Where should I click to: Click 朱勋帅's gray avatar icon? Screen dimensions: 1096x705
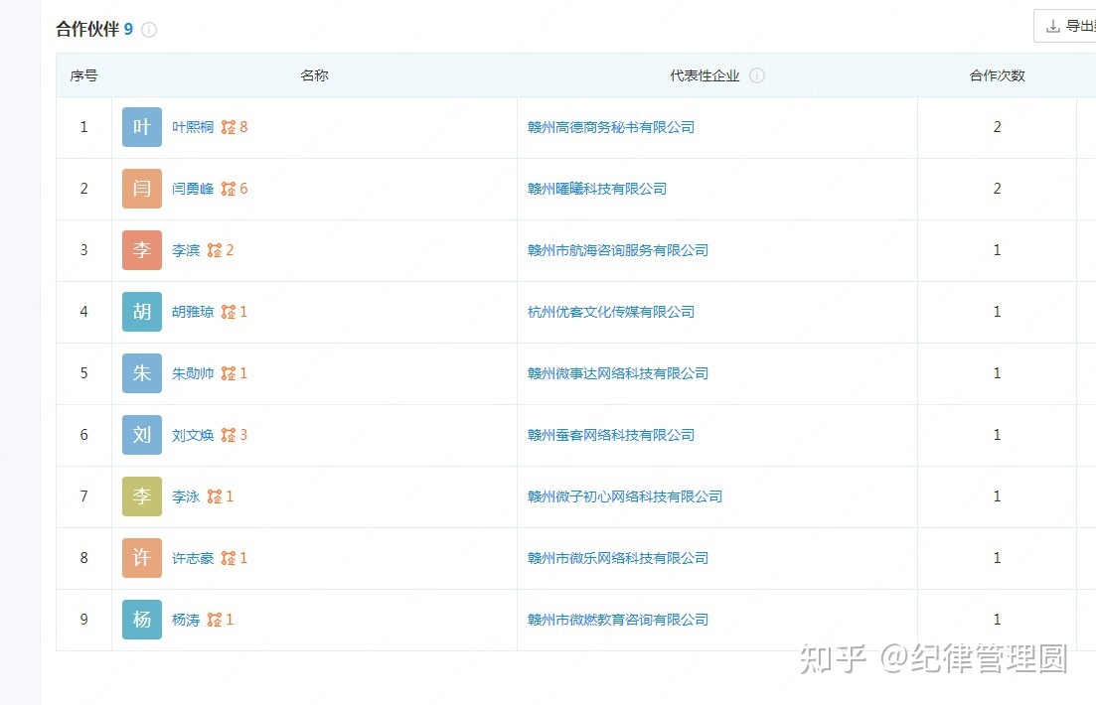coord(141,372)
